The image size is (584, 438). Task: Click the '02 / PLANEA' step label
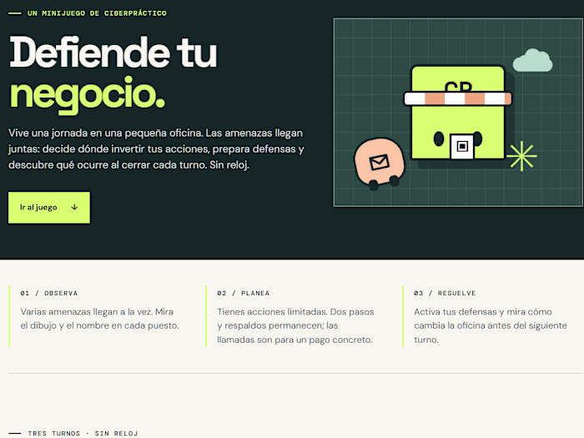click(244, 293)
